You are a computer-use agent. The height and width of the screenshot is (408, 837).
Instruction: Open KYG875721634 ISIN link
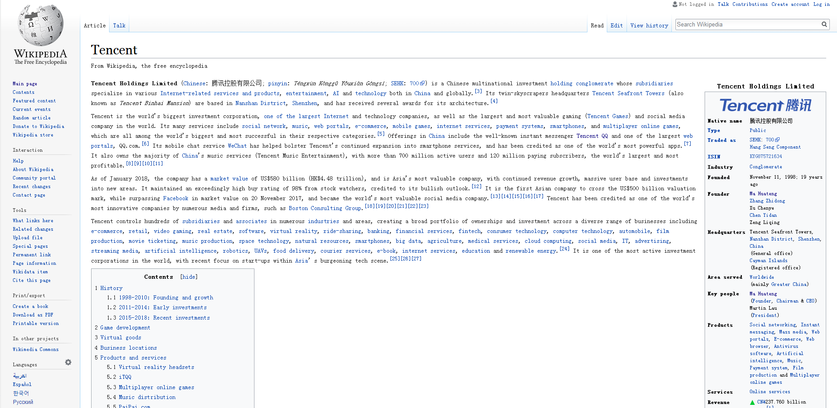click(766, 157)
